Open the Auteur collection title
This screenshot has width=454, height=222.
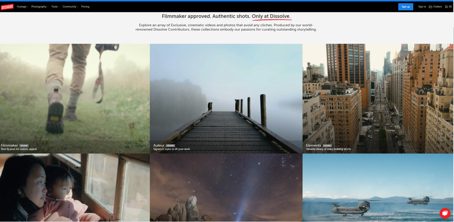tap(159, 145)
